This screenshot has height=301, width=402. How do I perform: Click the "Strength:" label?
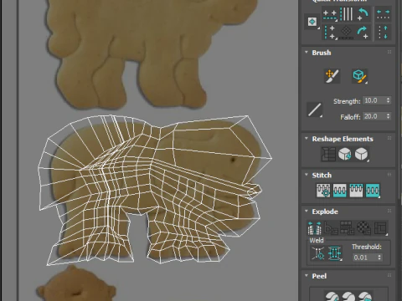[347, 101]
